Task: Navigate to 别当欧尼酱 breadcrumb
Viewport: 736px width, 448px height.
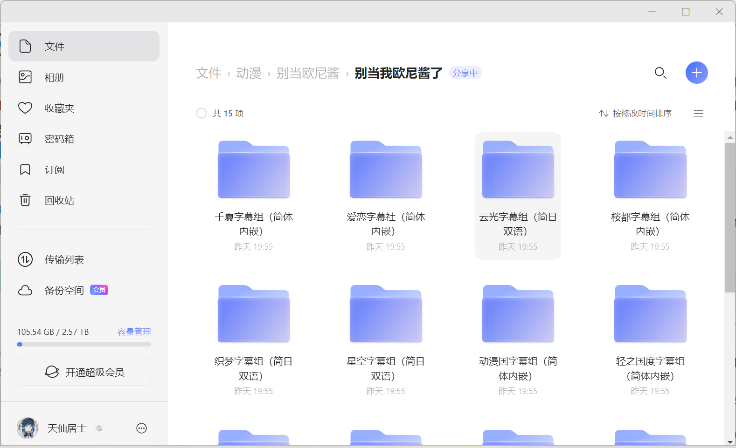Action: click(x=308, y=73)
